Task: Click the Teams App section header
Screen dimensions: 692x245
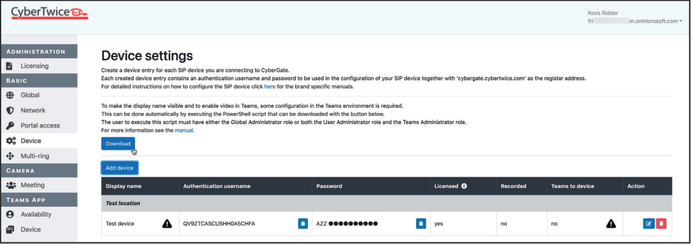Action: pos(39,200)
